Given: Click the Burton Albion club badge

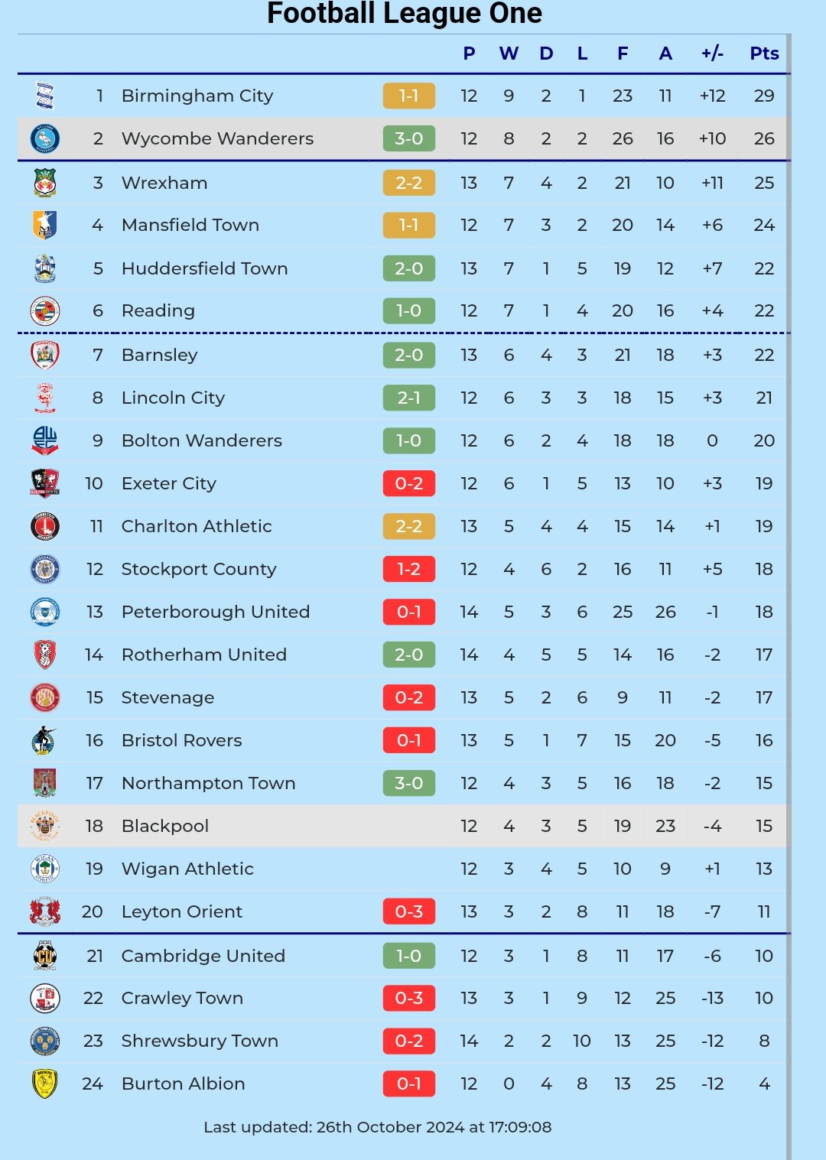Looking at the screenshot, I should (x=45, y=1084).
